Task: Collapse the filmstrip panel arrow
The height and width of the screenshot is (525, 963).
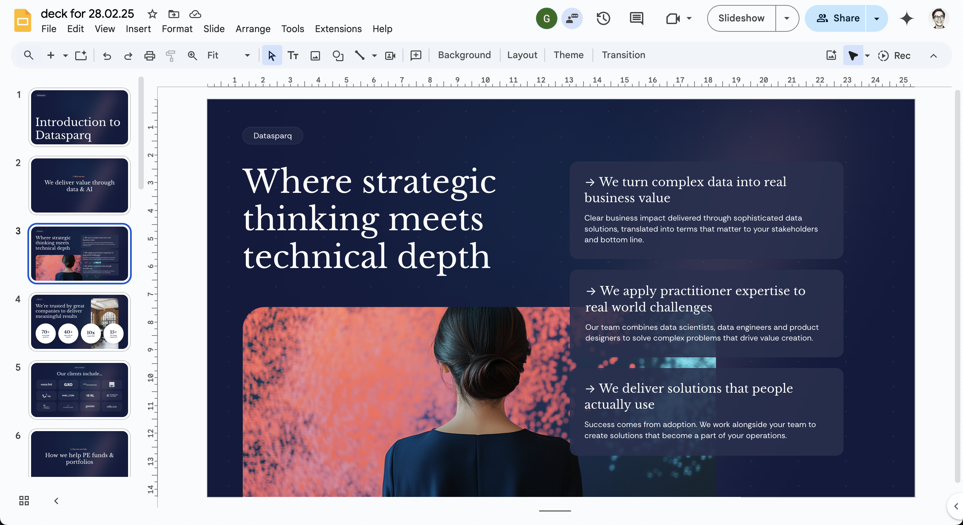Action: [57, 501]
